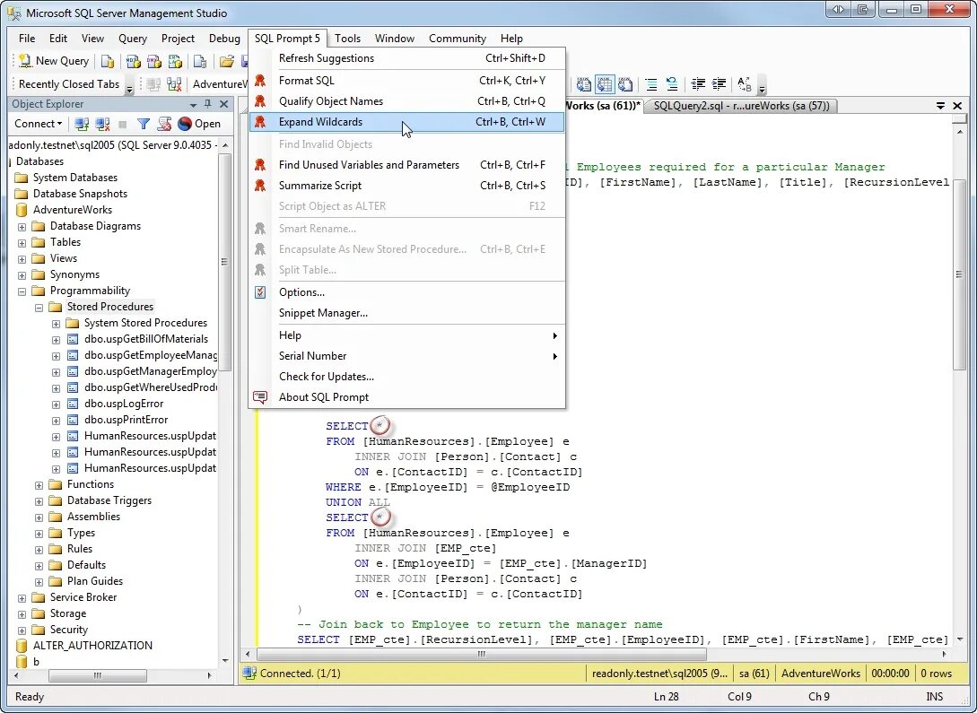The height and width of the screenshot is (713, 977).
Task: Click the Decrease Indent icon
Action: pos(699,84)
